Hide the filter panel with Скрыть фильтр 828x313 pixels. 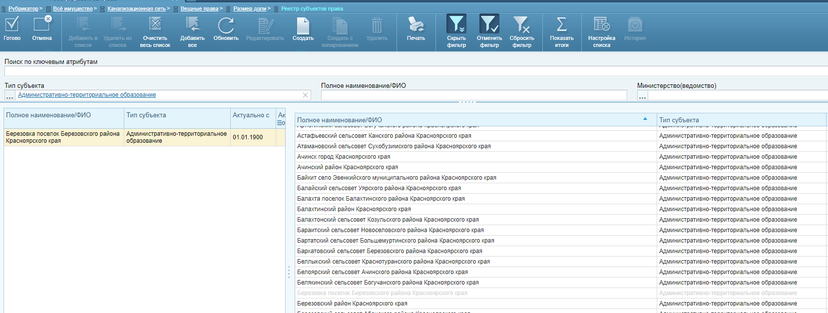click(456, 31)
